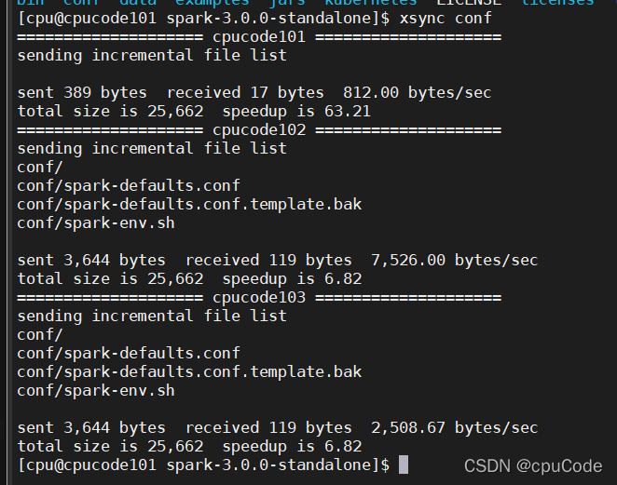Click 'conf/' line under cpucode102
This screenshot has height=485, width=617.
[40, 168]
